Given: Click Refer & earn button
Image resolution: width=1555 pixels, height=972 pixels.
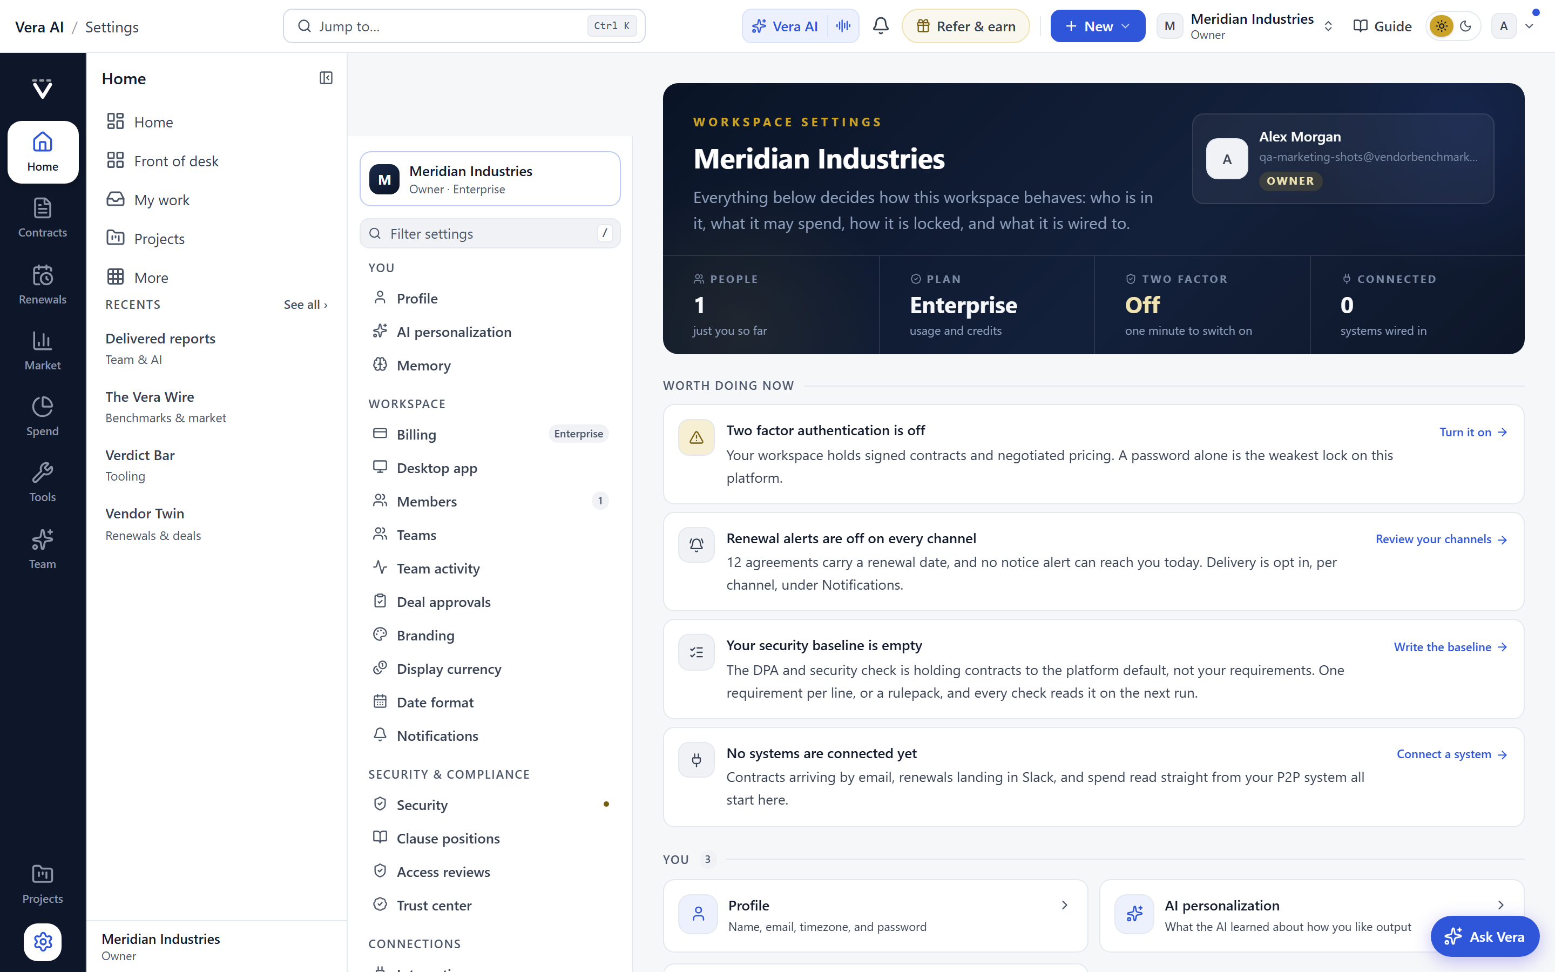Looking at the screenshot, I should click(965, 26).
